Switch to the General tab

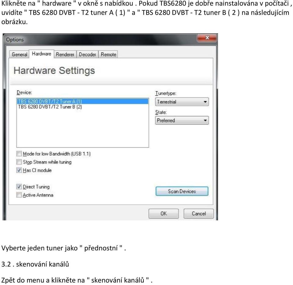[19, 54]
